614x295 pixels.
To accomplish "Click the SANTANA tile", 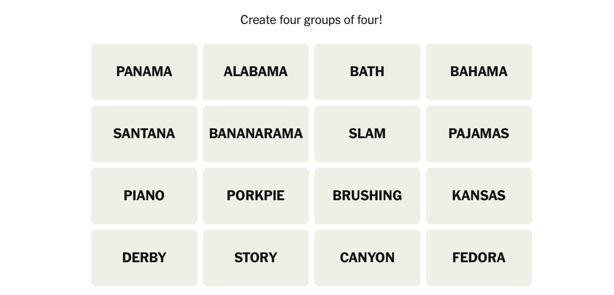I will tap(144, 134).
